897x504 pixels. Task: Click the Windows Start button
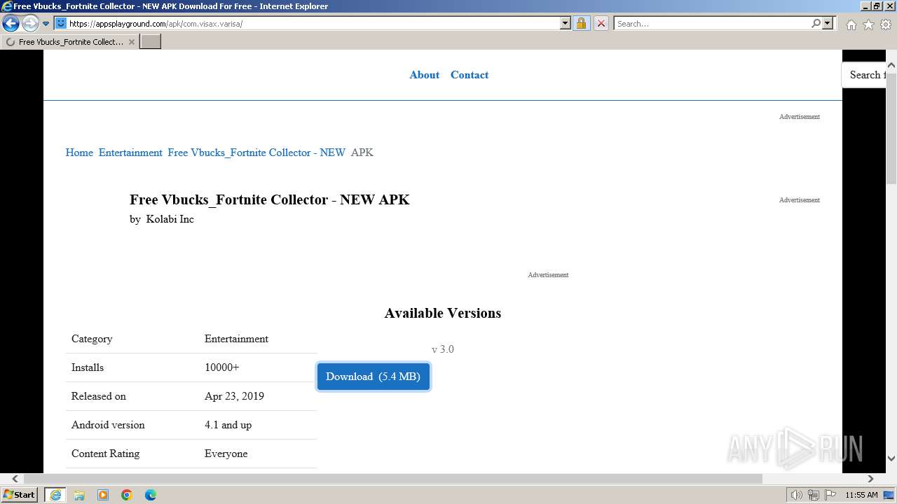(20, 495)
